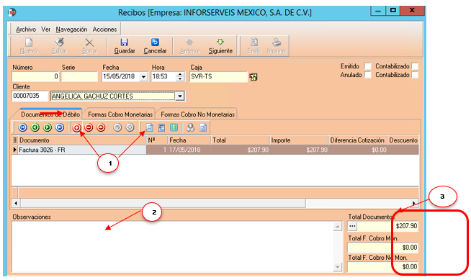The width and height of the screenshot is (471, 280).
Task: Go to next row green arrow
Action: [48, 127]
